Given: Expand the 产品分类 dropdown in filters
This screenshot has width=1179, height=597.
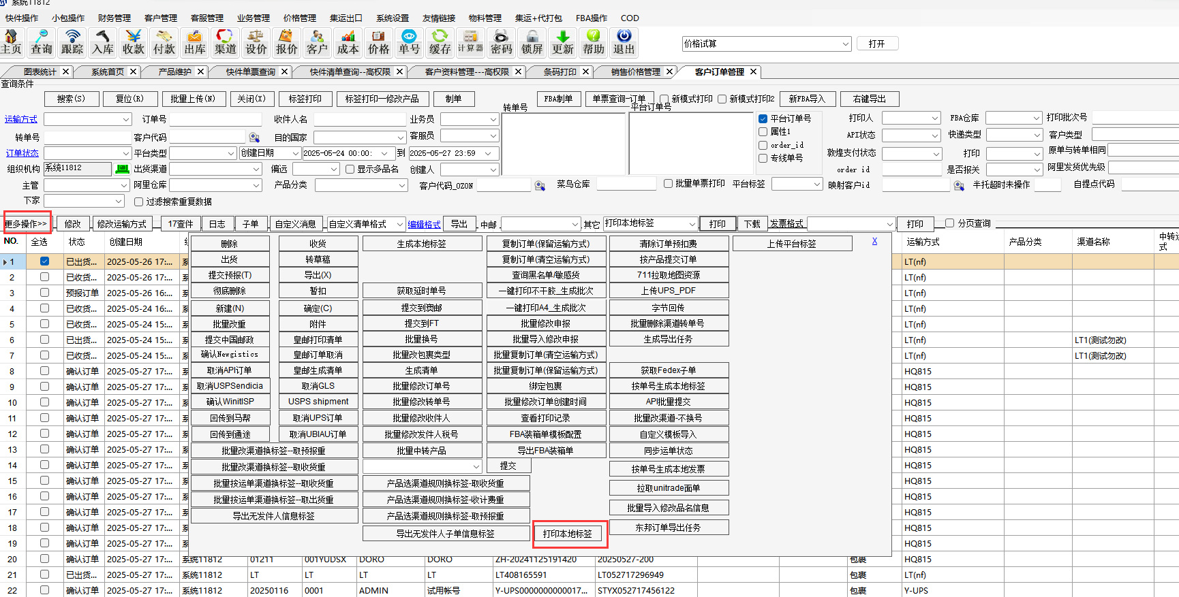Looking at the screenshot, I should click(401, 185).
